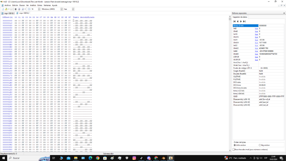286x161 pixels.
Task: Click the 'Ir a' link for Int32
Action: pos(256,45)
